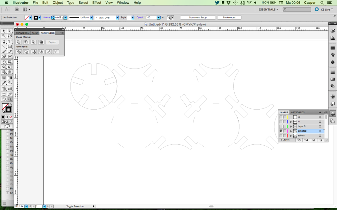Viewport: 337px width, 210px height.
Task: Open ESSENTIALS workspace switcher
Action: click(268, 10)
